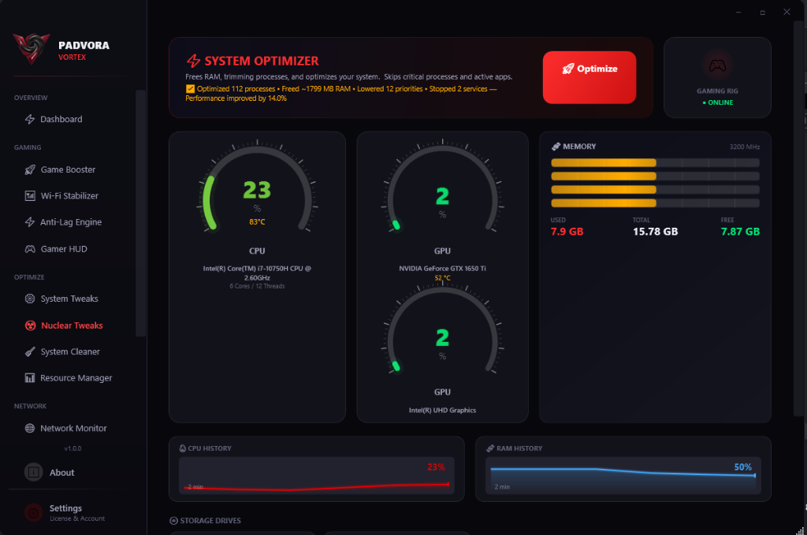Viewport: 807px width, 535px height.
Task: Click the first memory usage bar
Action: (x=655, y=163)
